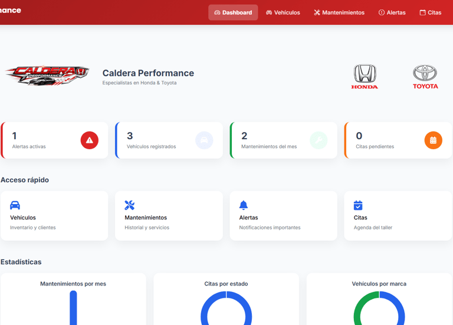
Task: Open the Dashboard tab in the navbar
Action: pos(233,12)
